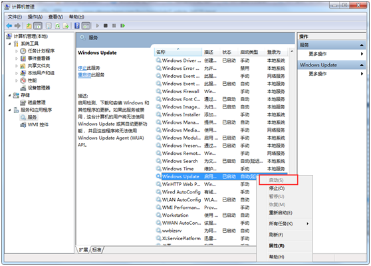Image resolution: width=371 pixels, height=266 pixels.
Task: Select 计算机管理(本地) root node
Action: click(31, 36)
